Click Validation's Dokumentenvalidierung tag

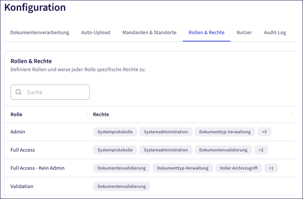(122, 186)
